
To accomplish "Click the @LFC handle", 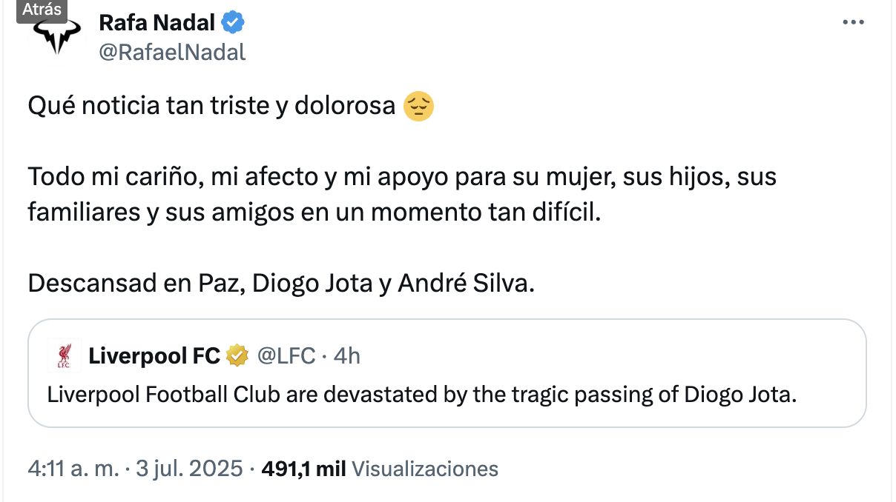I will (286, 356).
